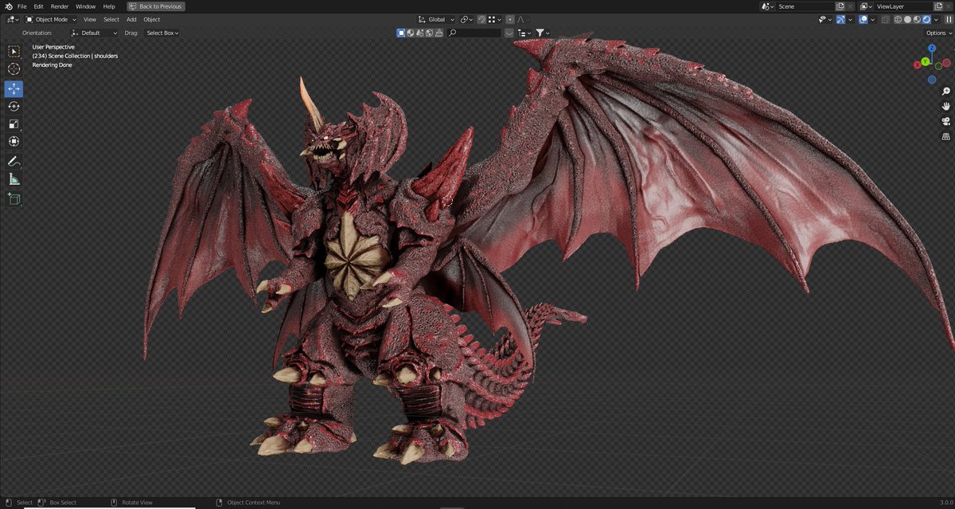Click the pan view hand icon

[x=945, y=106]
